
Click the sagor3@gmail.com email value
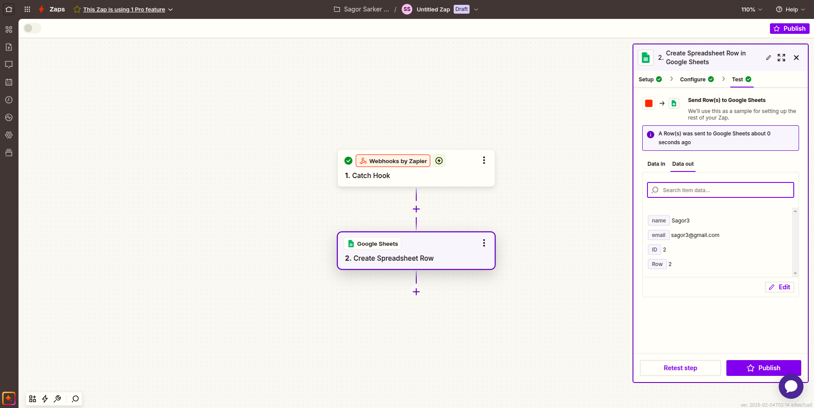tap(695, 235)
